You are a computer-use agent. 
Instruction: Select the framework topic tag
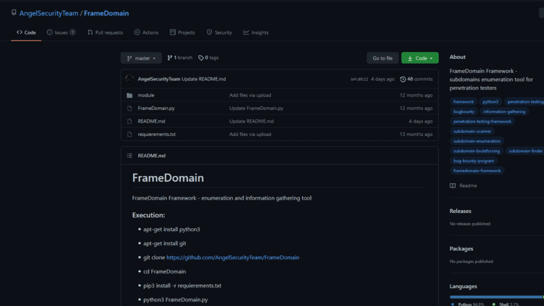coord(463,101)
